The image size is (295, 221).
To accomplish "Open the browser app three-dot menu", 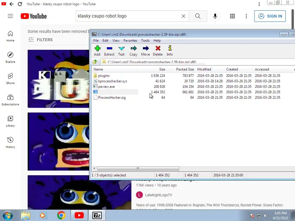I will click(x=259, y=4).
